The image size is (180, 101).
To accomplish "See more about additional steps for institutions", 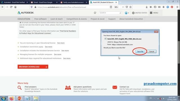I will click(67, 58).
